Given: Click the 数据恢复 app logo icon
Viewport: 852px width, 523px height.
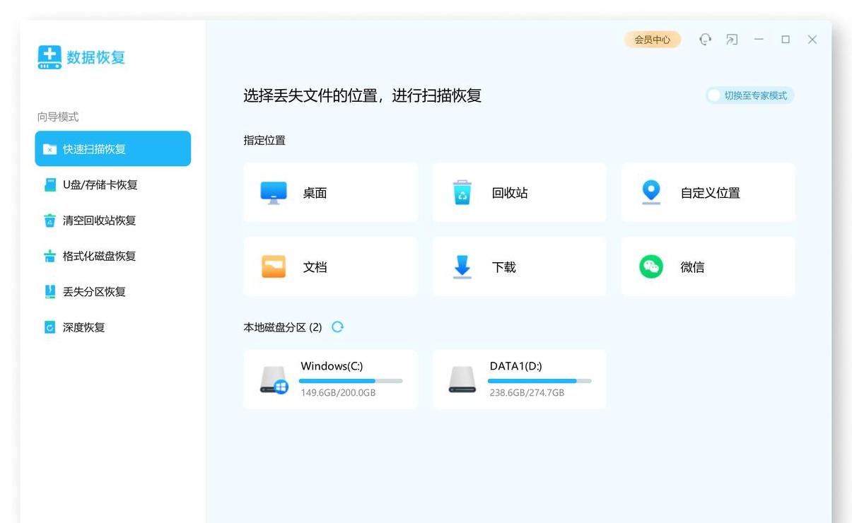Looking at the screenshot, I should click(x=49, y=57).
